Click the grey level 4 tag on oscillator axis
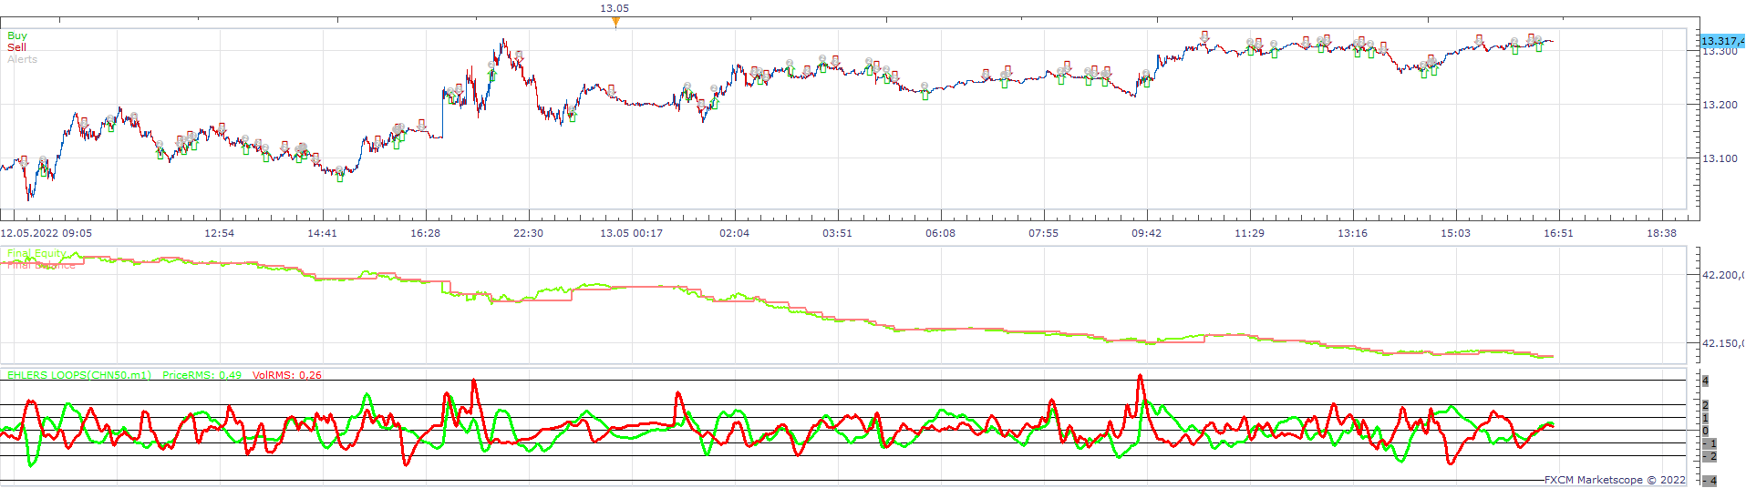The image size is (1746, 488). point(1705,381)
